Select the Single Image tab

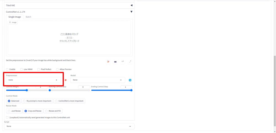pos(14,17)
